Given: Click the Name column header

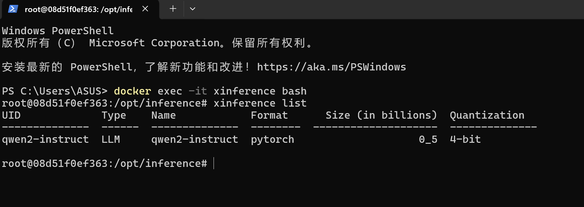Looking at the screenshot, I should [x=163, y=115].
